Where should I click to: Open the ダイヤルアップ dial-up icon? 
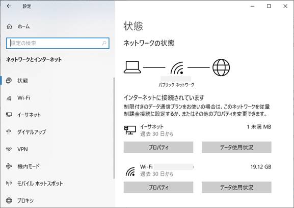[x=9, y=132]
